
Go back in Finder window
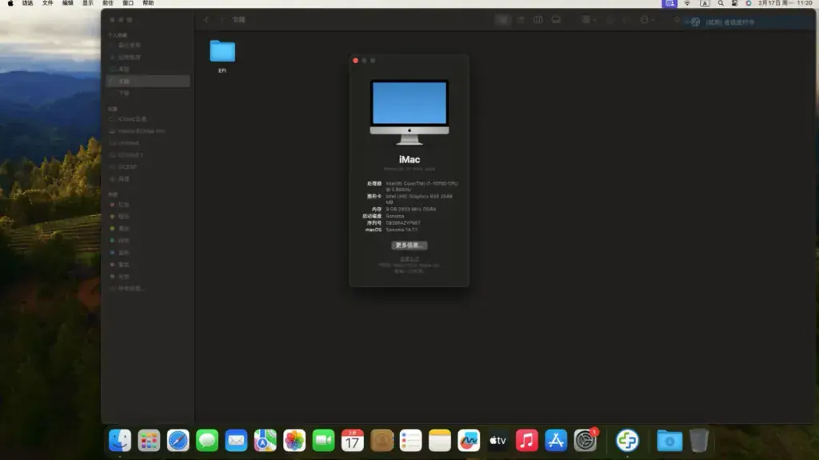[207, 20]
